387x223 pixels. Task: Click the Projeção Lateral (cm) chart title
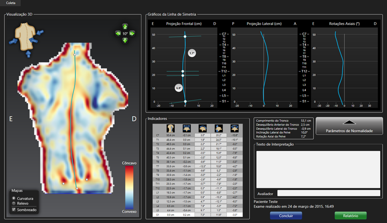click(x=264, y=24)
